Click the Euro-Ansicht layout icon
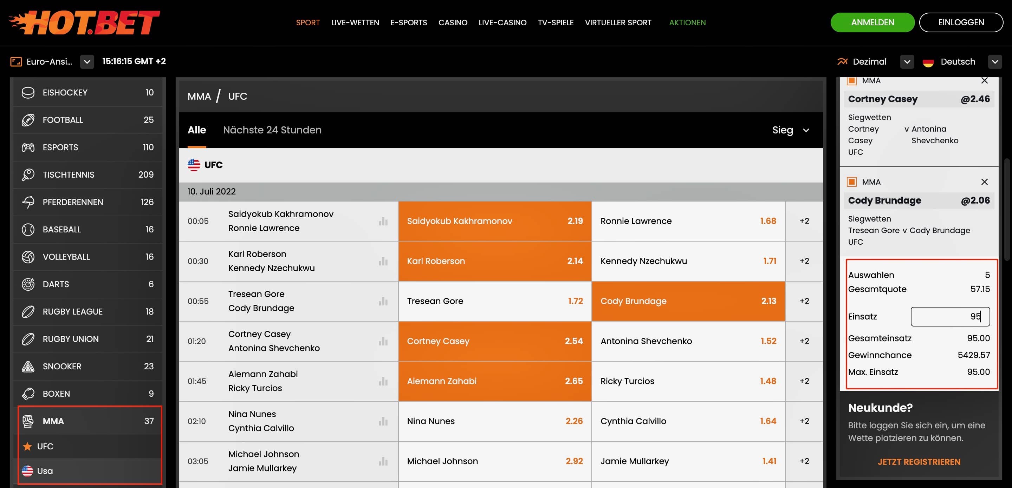The width and height of the screenshot is (1012, 488). tap(16, 62)
